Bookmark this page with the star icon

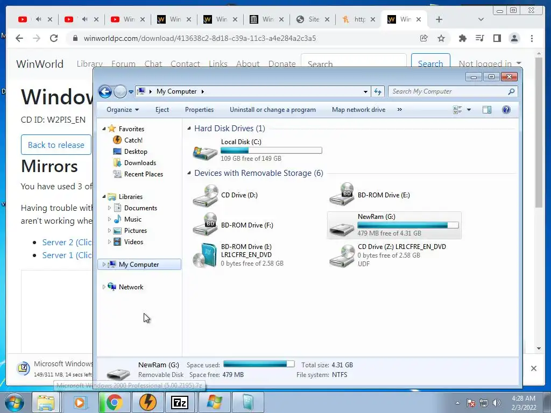tap(441, 38)
